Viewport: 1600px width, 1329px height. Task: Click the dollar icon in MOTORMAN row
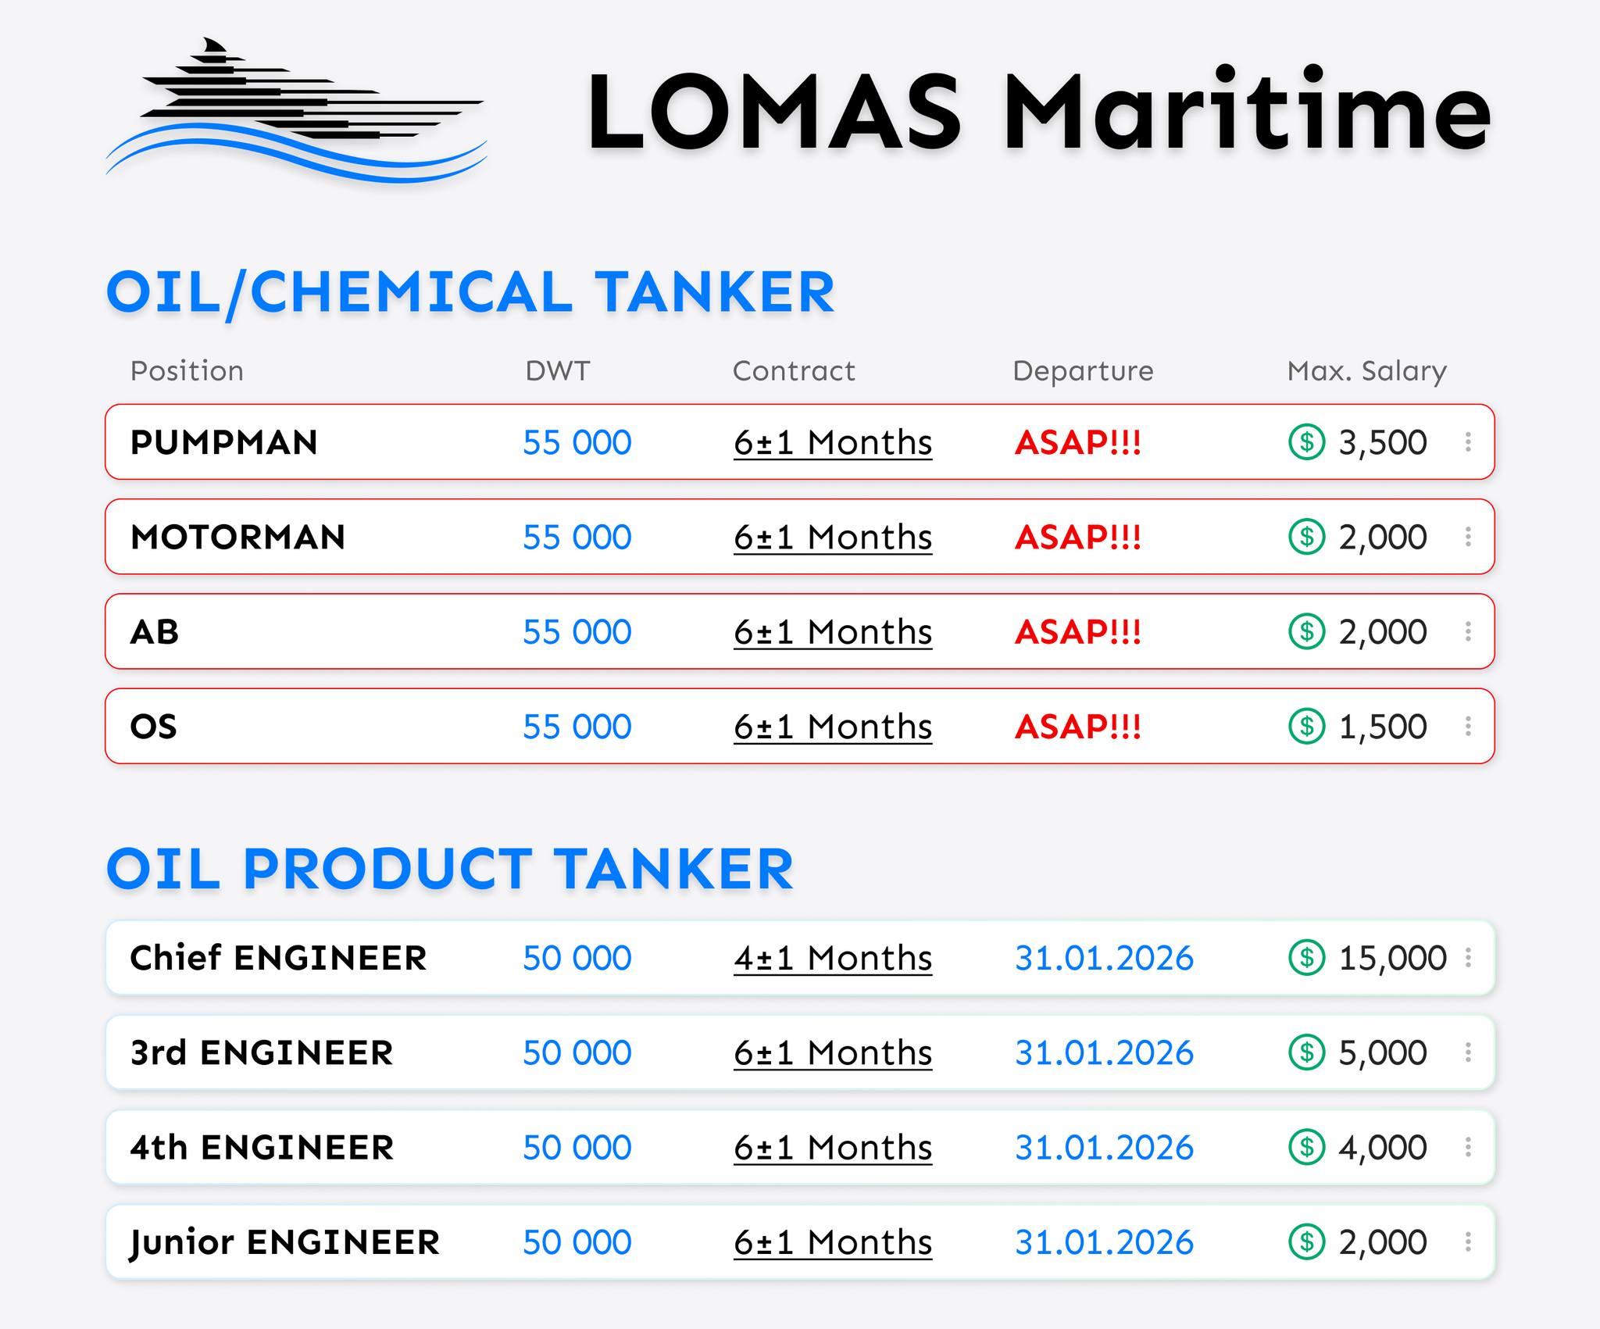click(1306, 537)
